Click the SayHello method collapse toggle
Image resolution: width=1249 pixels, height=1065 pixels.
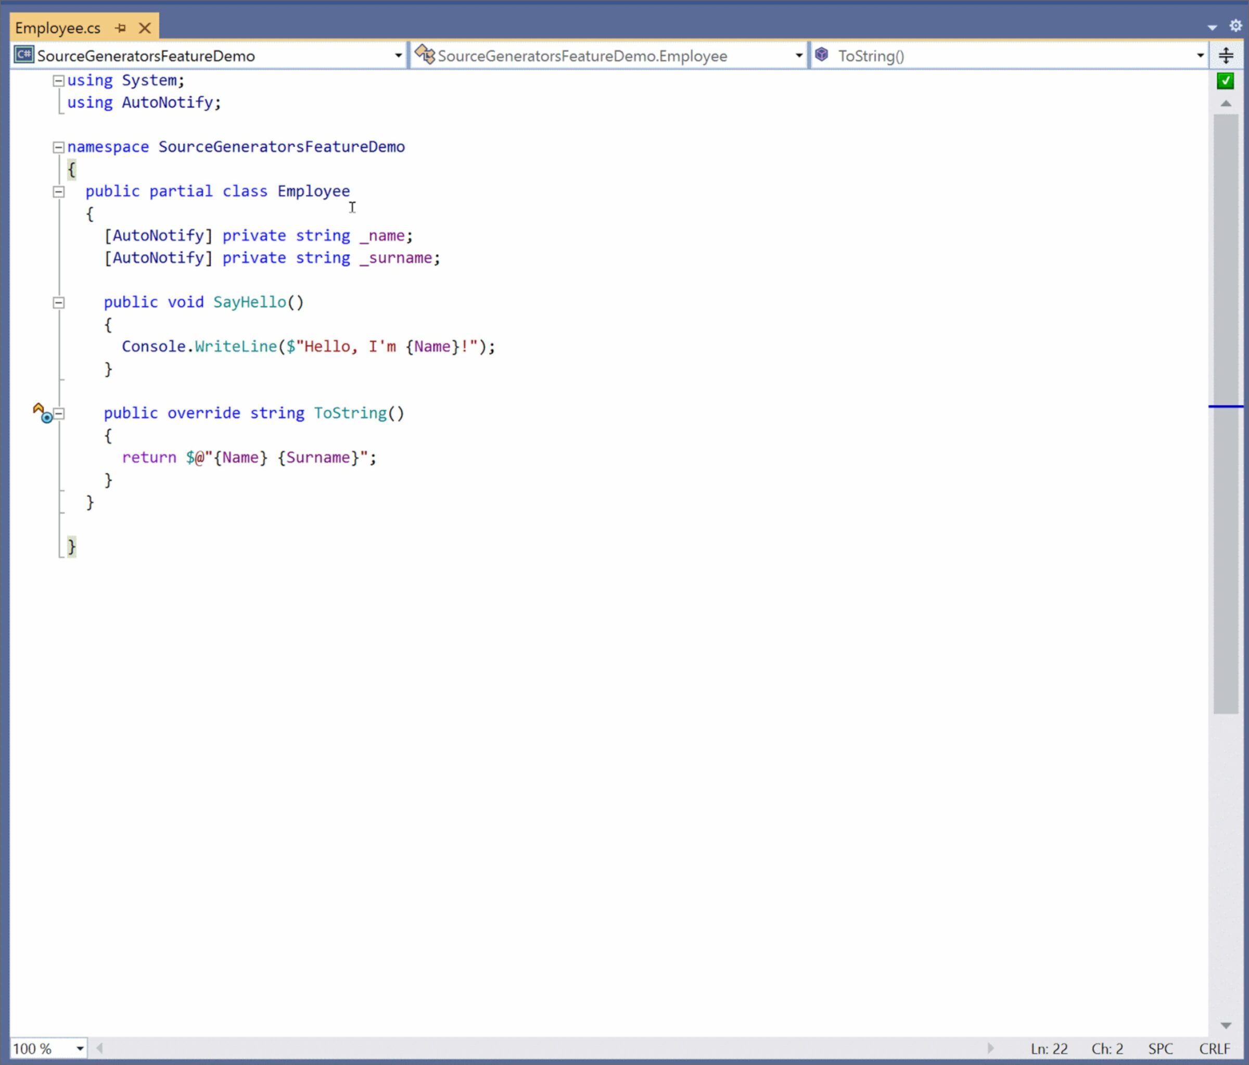[x=58, y=302]
